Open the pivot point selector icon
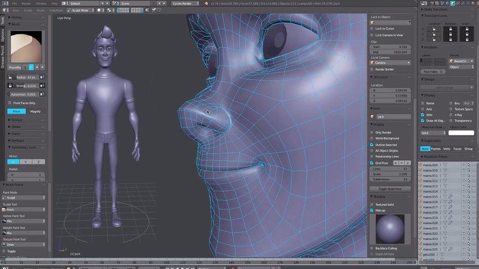479x269 pixels. [109, 11]
